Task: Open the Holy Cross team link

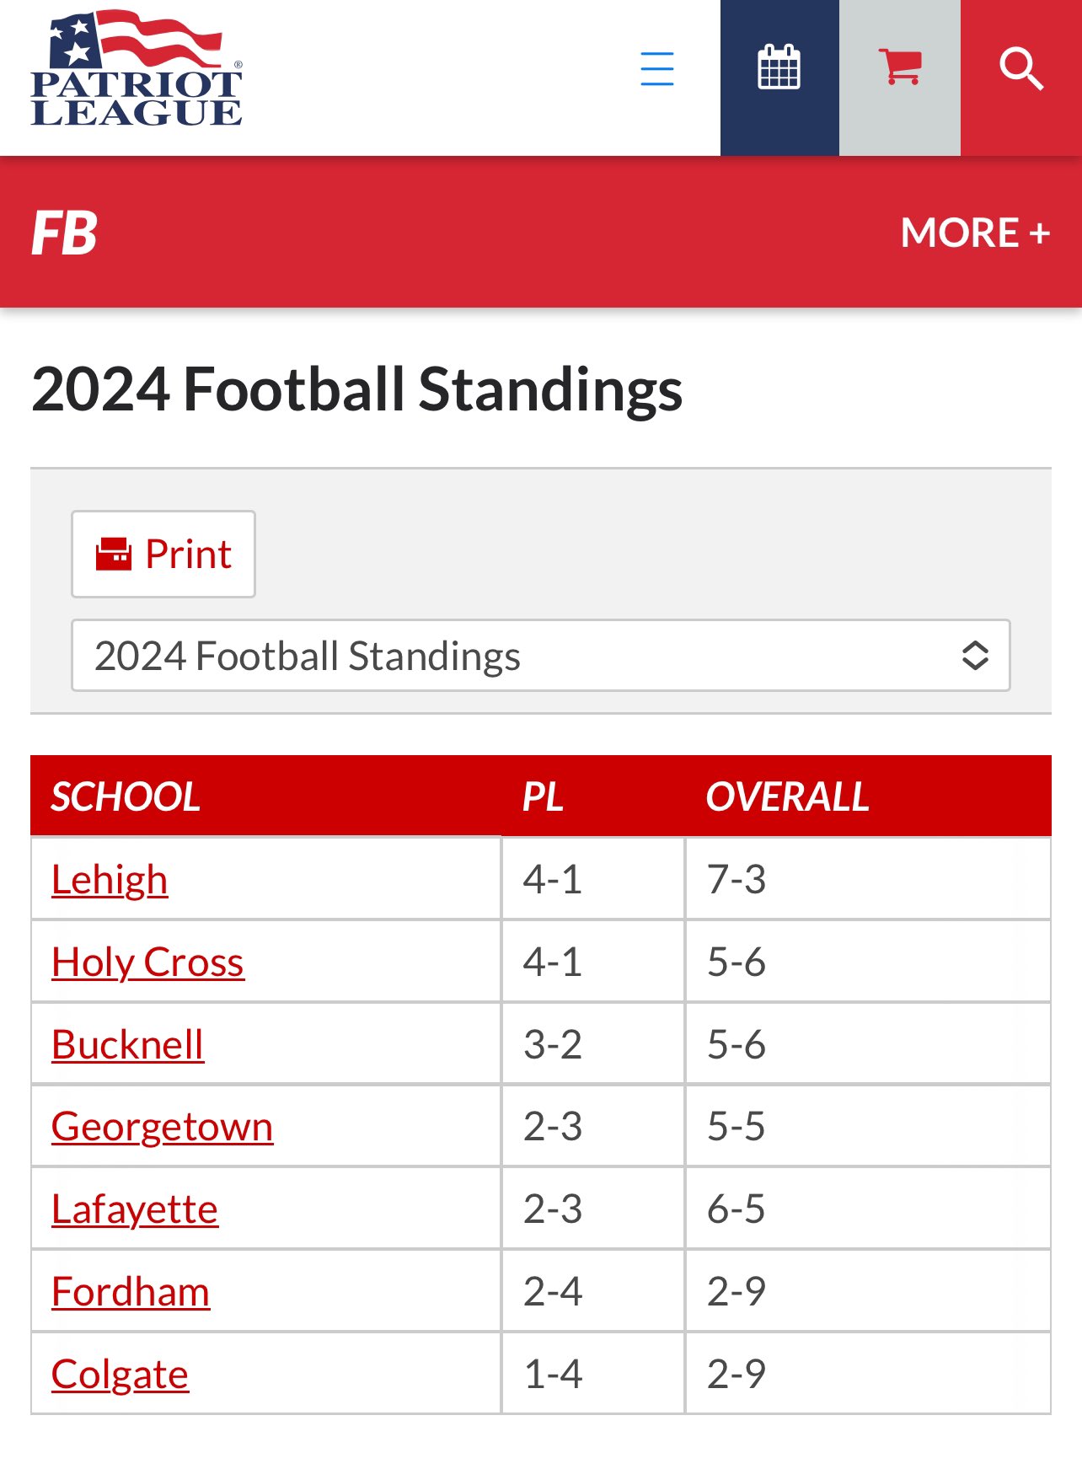Action: [147, 962]
